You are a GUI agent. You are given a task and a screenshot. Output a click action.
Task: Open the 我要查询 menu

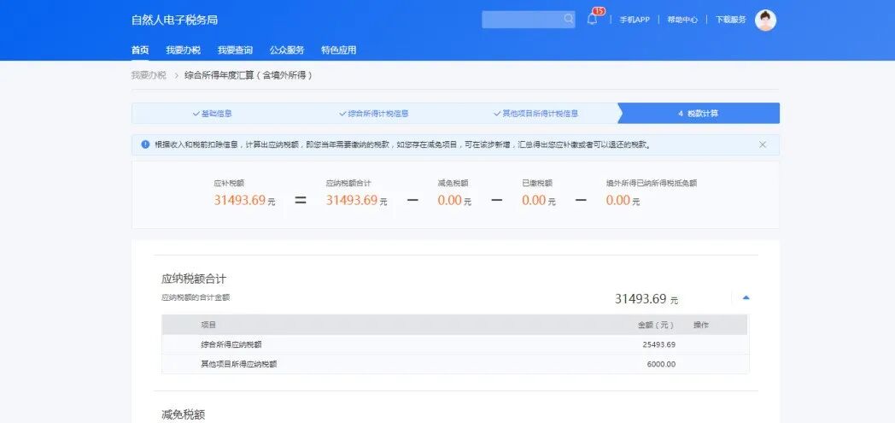click(235, 50)
